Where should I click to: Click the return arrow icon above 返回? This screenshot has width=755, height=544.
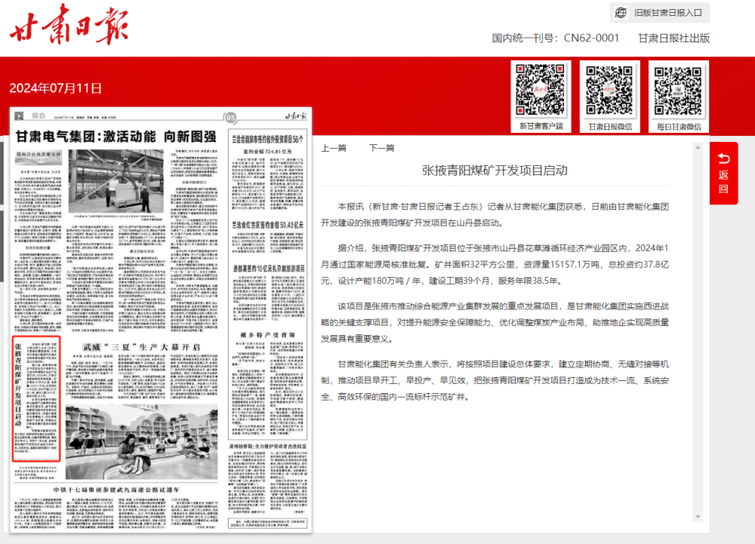click(723, 158)
